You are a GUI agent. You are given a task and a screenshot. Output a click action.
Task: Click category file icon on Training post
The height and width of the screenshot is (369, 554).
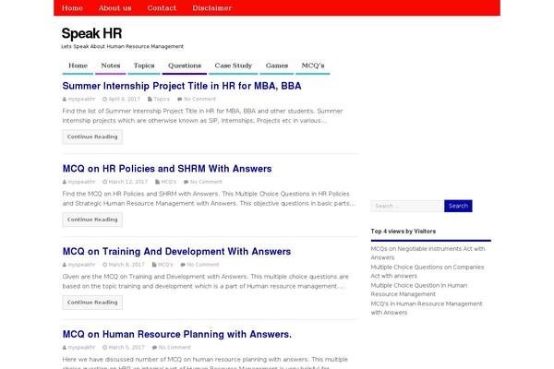154,265
